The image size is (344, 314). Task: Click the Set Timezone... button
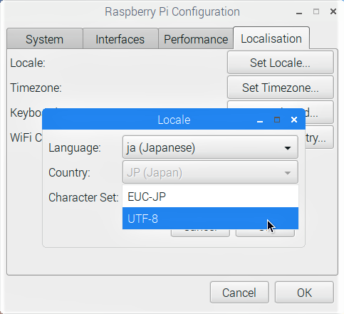[281, 88]
